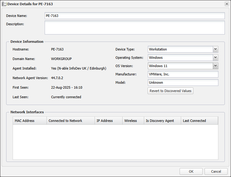Image resolution: width=231 pixels, height=177 pixels.
Task: Click the device icon in the title bar
Action: [4, 4]
